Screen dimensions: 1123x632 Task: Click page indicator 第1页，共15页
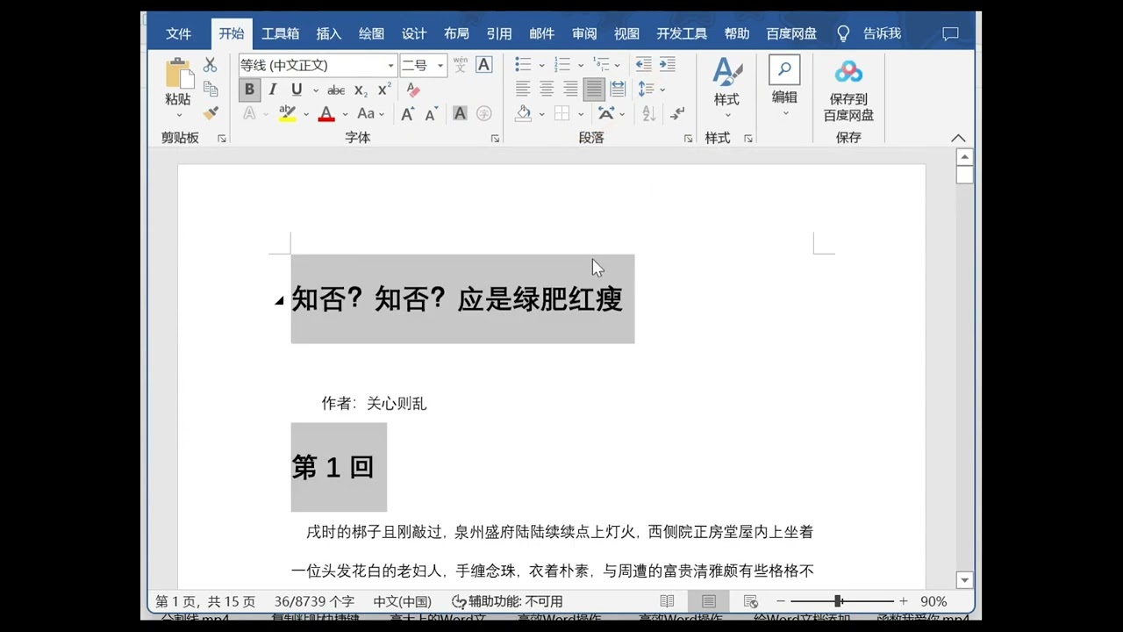pos(205,601)
